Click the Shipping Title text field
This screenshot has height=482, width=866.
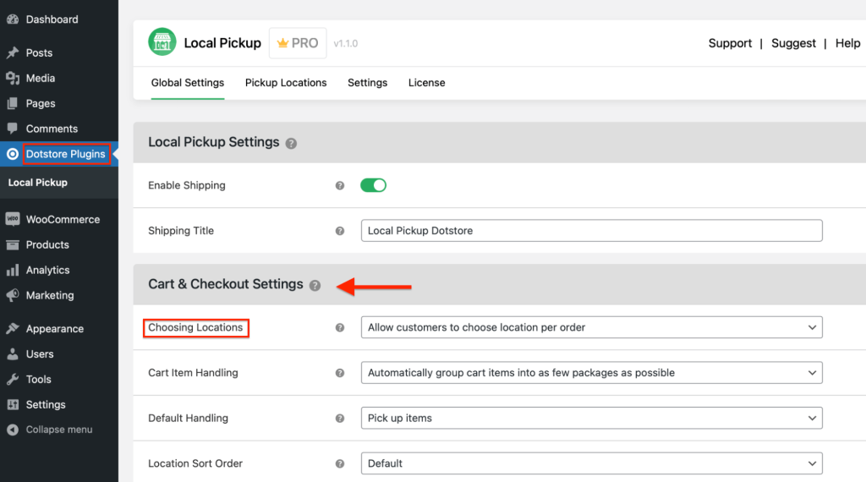[591, 231]
